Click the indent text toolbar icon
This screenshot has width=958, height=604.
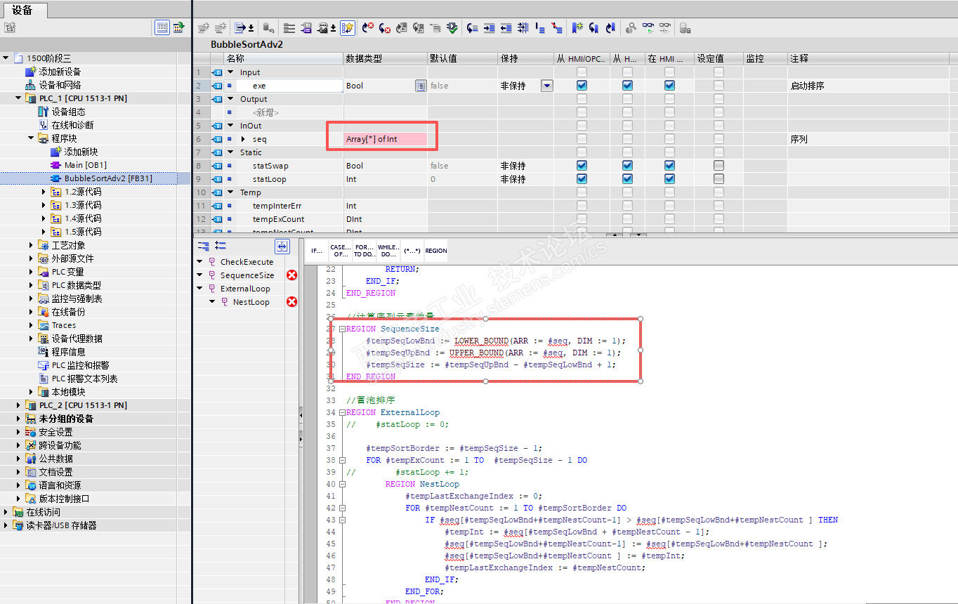[x=490, y=28]
